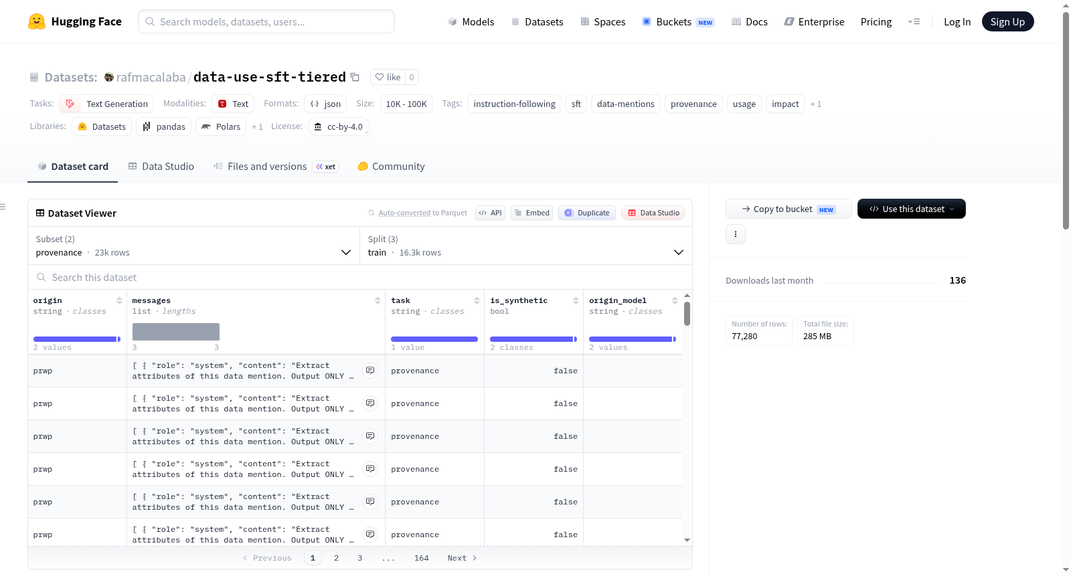Image resolution: width=1071 pixels, height=576 pixels.
Task: Open the Files and versions tab
Action: [276, 166]
